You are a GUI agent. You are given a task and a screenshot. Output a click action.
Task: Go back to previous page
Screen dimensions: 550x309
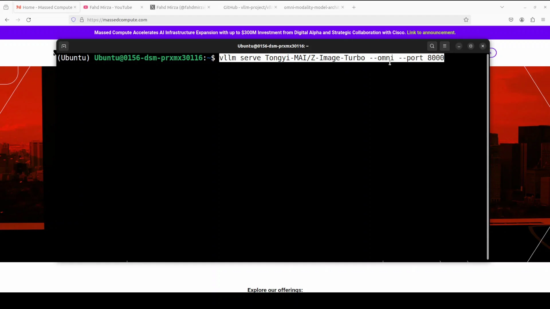pyautogui.click(x=7, y=20)
